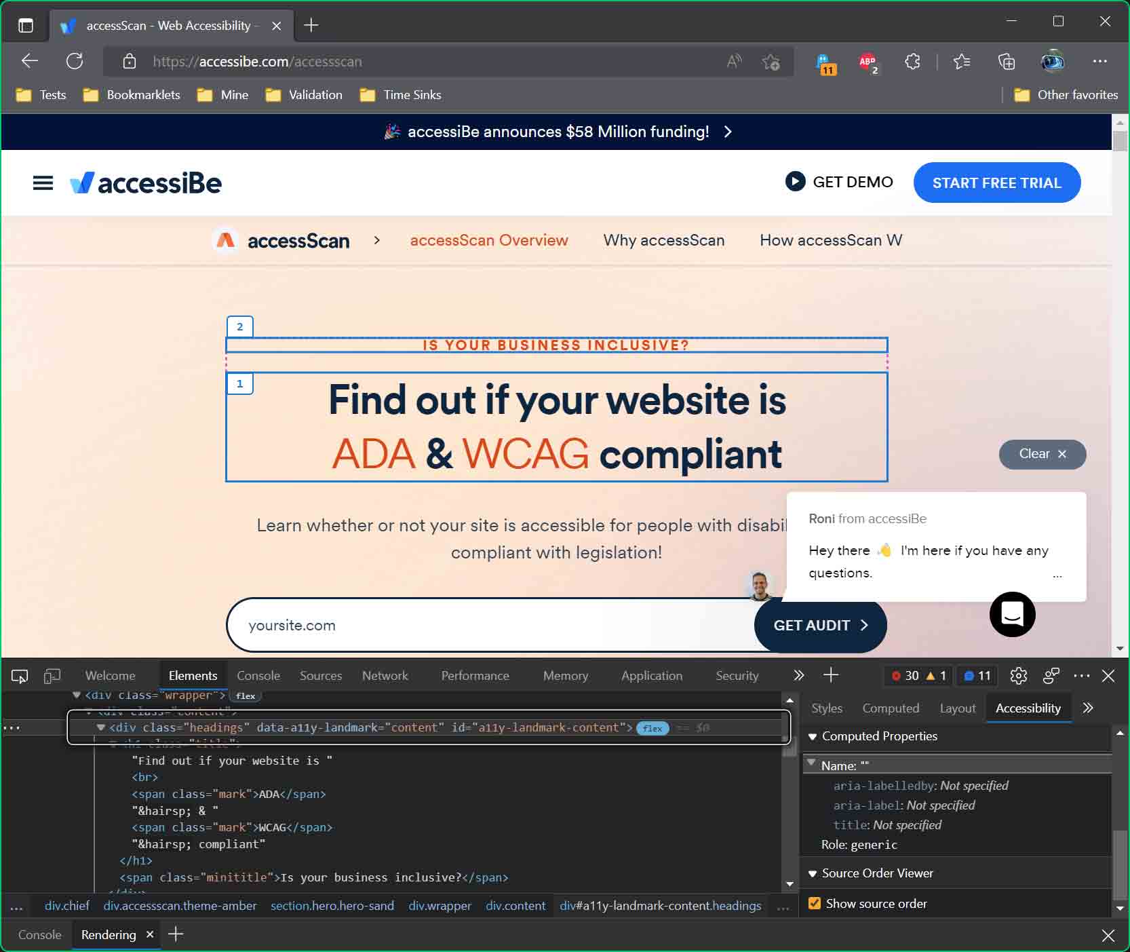View site information via the lock icon
The height and width of the screenshot is (952, 1130).
click(x=130, y=62)
